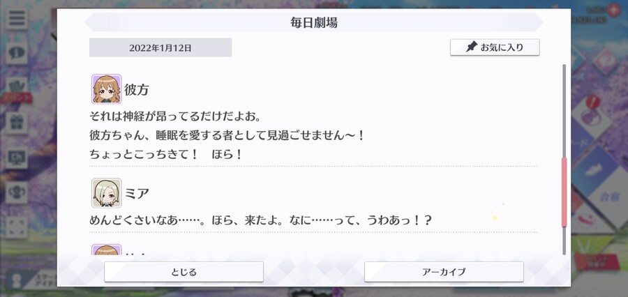Click the 毎日劇場 title banner
The image size is (628, 297).
click(x=314, y=22)
